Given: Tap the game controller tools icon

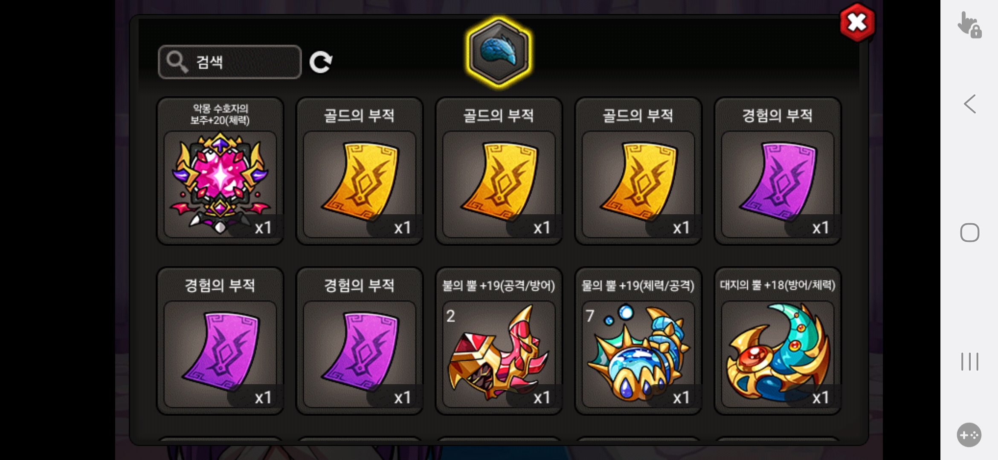Looking at the screenshot, I should 969,435.
